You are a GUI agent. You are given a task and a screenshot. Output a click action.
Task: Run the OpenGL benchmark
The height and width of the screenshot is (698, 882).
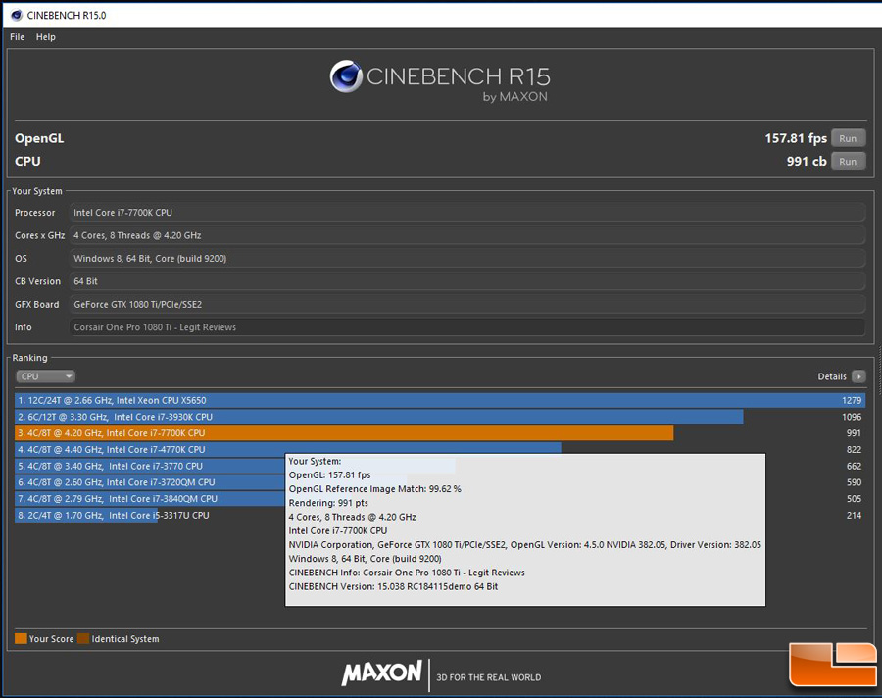(x=848, y=138)
